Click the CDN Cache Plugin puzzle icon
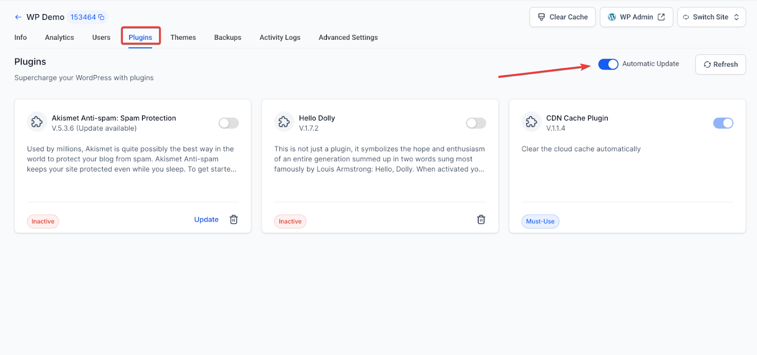757x355 pixels. pos(531,122)
